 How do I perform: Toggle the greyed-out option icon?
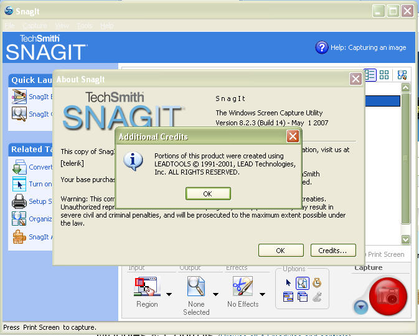[x=317, y=297]
